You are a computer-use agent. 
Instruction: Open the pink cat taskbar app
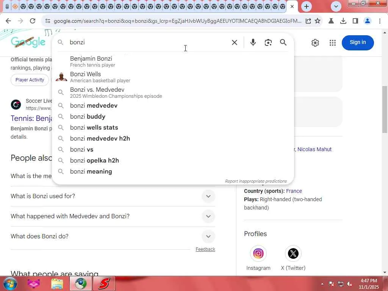point(34,284)
